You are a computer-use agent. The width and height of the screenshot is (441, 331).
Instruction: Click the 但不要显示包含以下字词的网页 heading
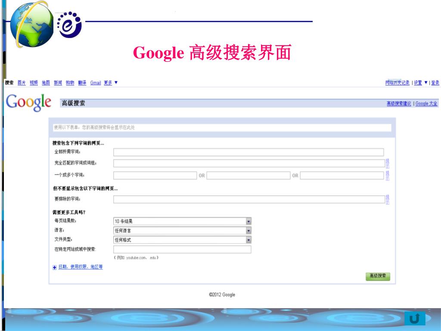[x=85, y=188]
